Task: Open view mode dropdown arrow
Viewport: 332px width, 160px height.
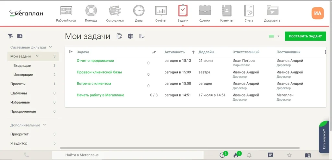Action: (x=279, y=36)
